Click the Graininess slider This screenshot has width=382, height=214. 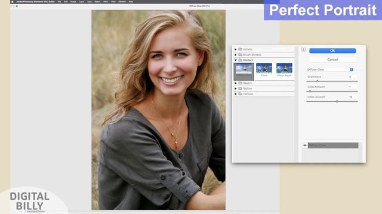click(332, 81)
